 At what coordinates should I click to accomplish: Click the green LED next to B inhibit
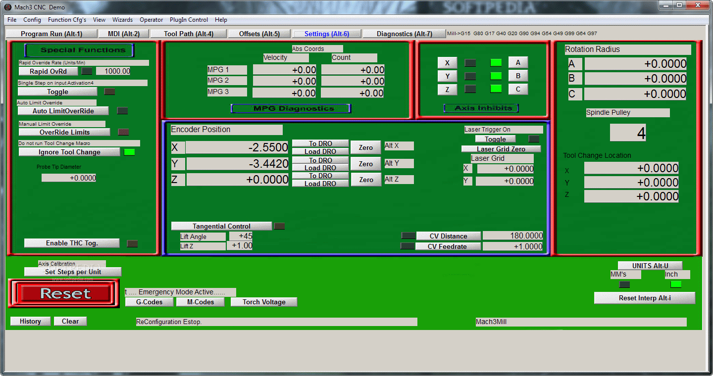click(496, 76)
